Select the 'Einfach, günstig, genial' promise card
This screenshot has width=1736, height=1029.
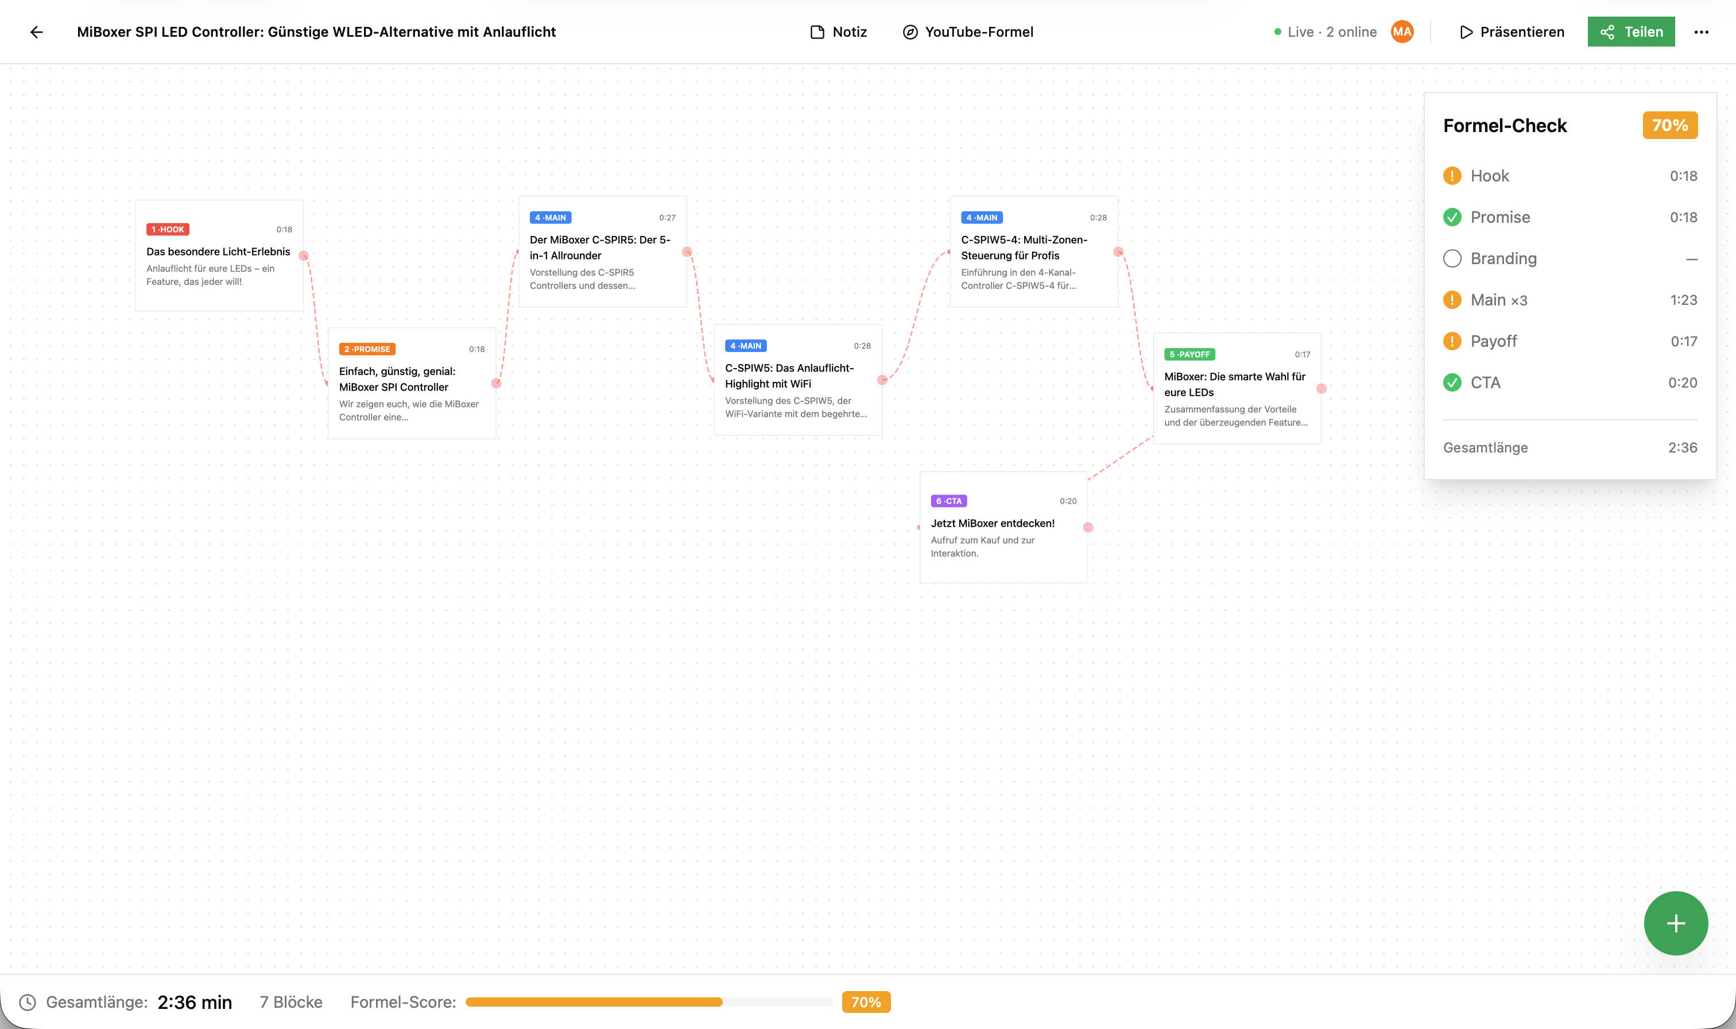point(412,383)
